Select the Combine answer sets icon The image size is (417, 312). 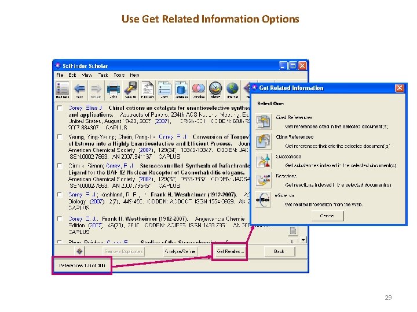(199, 90)
